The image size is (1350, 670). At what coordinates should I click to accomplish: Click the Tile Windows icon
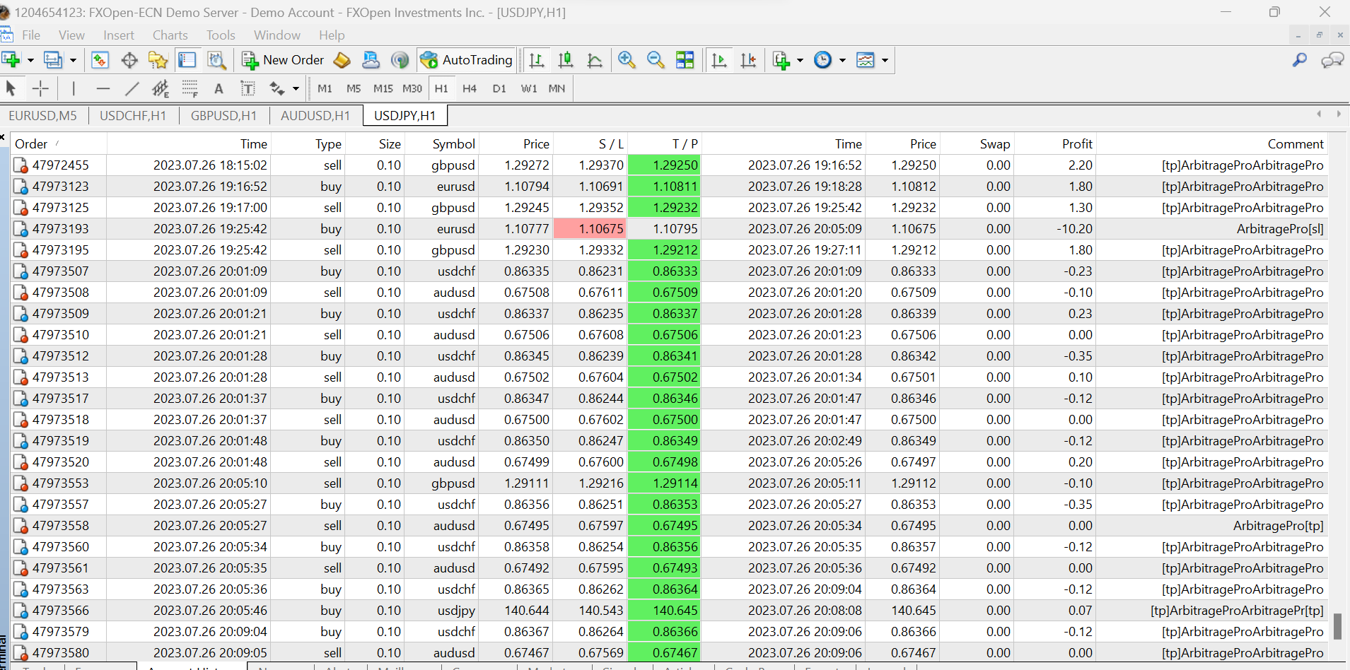point(685,60)
